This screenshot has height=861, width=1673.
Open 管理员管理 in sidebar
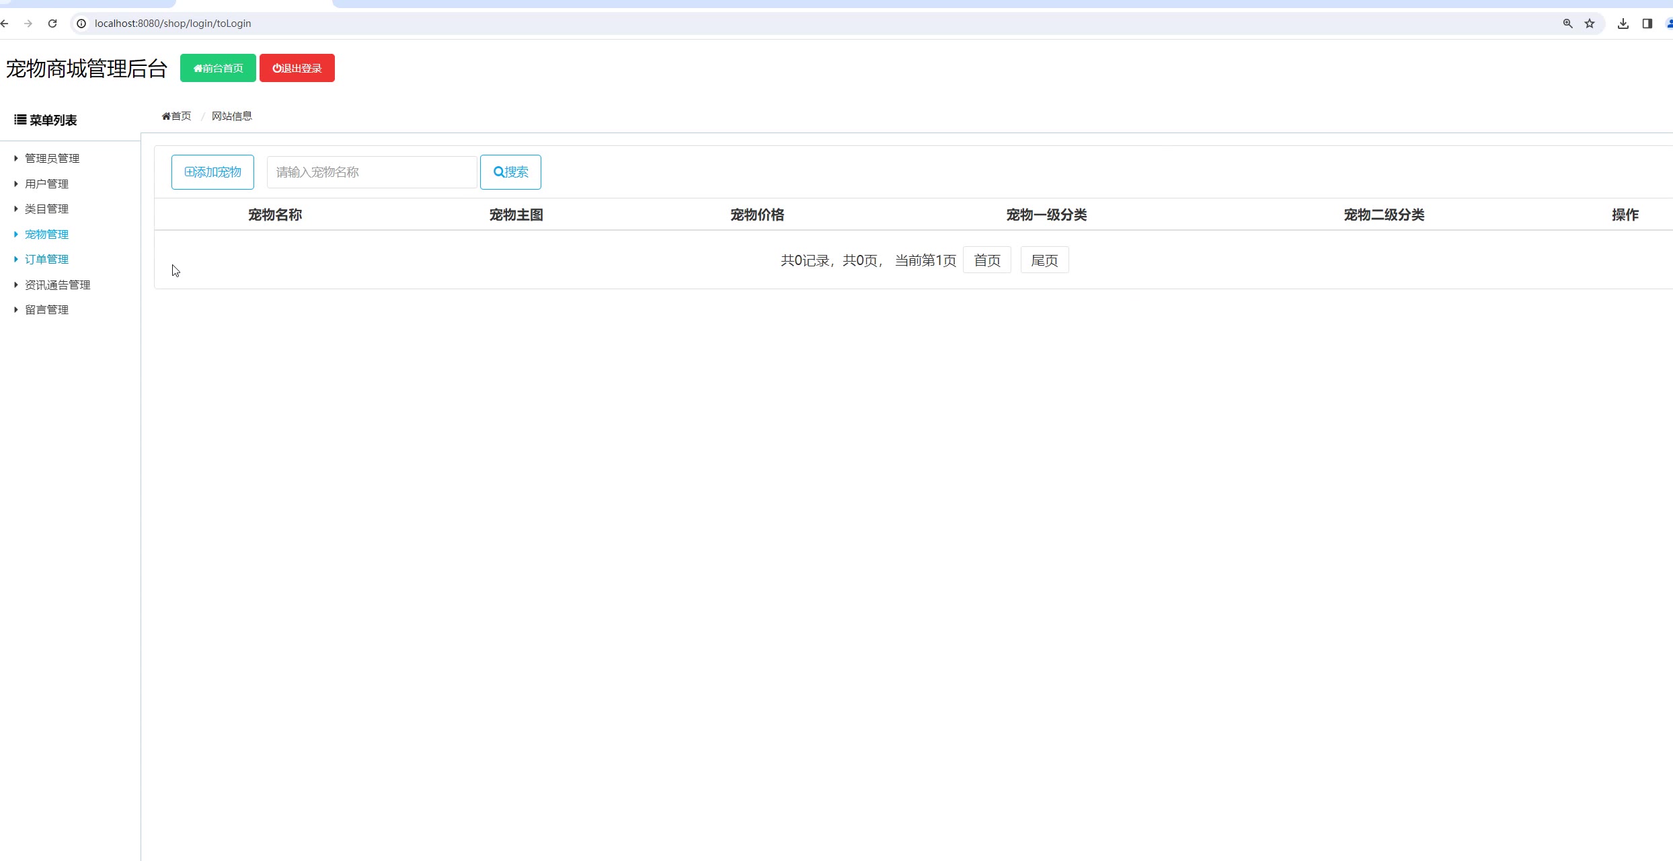[52, 158]
